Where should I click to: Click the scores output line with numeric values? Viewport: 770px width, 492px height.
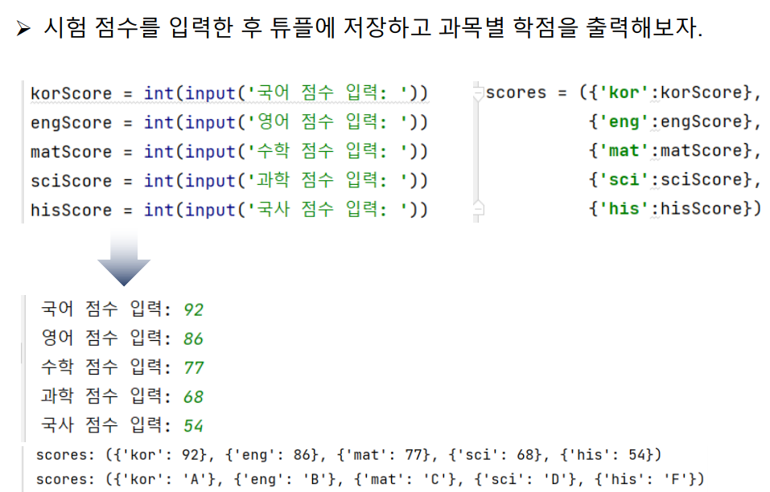[x=348, y=455]
